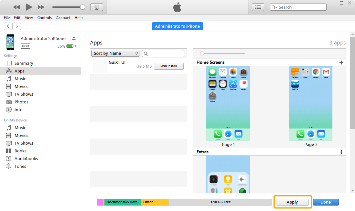The image size is (355, 211).
Task: Click the Apply button
Action: pyautogui.click(x=292, y=202)
